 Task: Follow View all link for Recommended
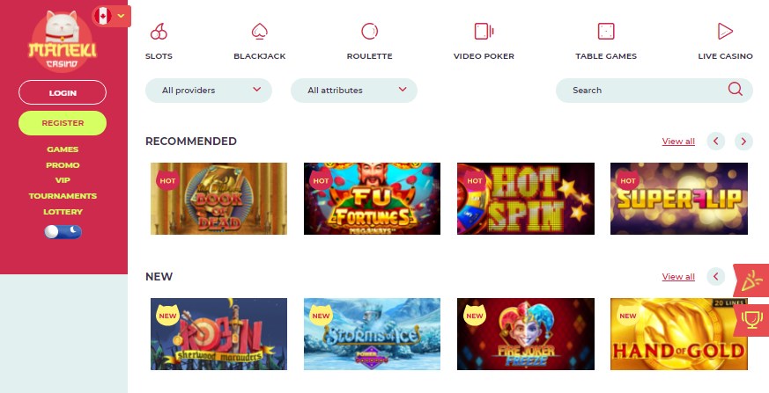678,142
